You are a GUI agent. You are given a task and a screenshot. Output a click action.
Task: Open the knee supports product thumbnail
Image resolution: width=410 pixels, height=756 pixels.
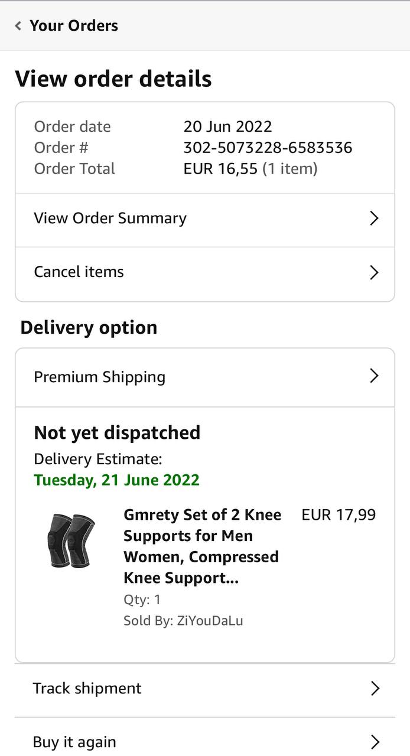click(x=71, y=540)
